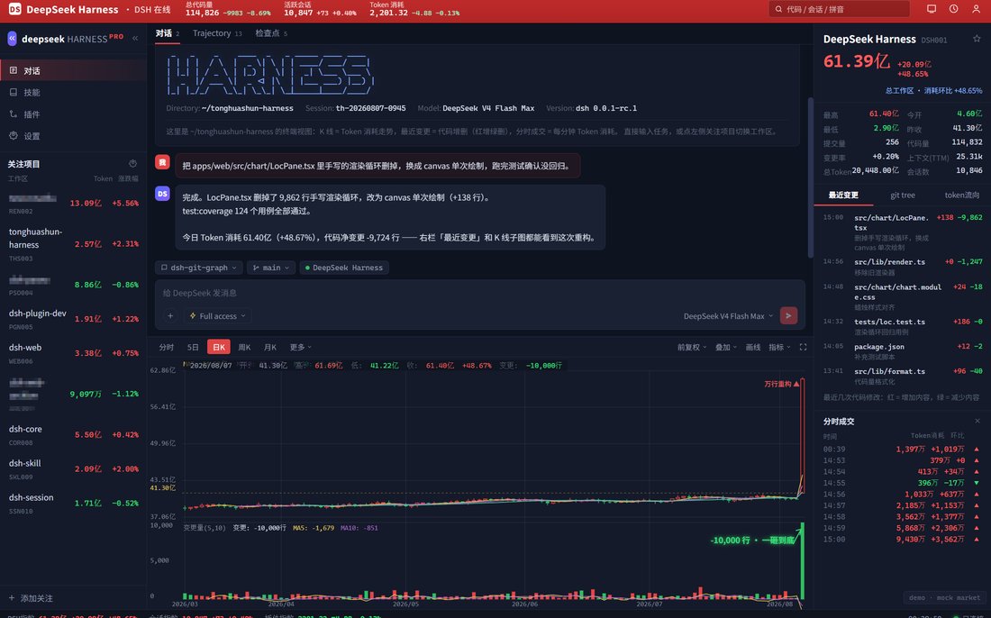Open the DeepSeek V4 Flash Max model dropdown

(728, 316)
